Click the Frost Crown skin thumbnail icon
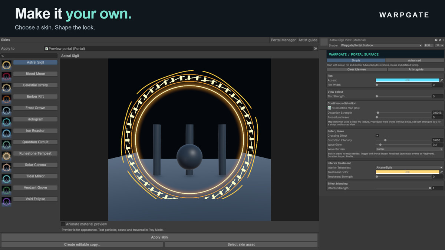 pos(6,111)
